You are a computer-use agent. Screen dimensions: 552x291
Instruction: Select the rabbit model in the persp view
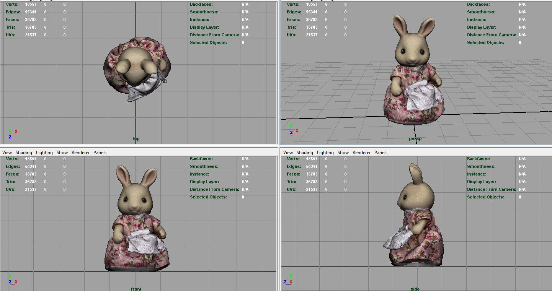click(415, 70)
